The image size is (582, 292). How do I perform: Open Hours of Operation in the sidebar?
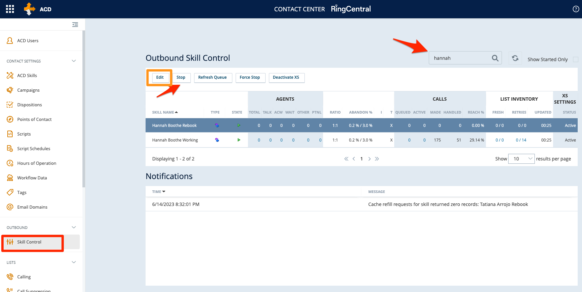[37, 163]
